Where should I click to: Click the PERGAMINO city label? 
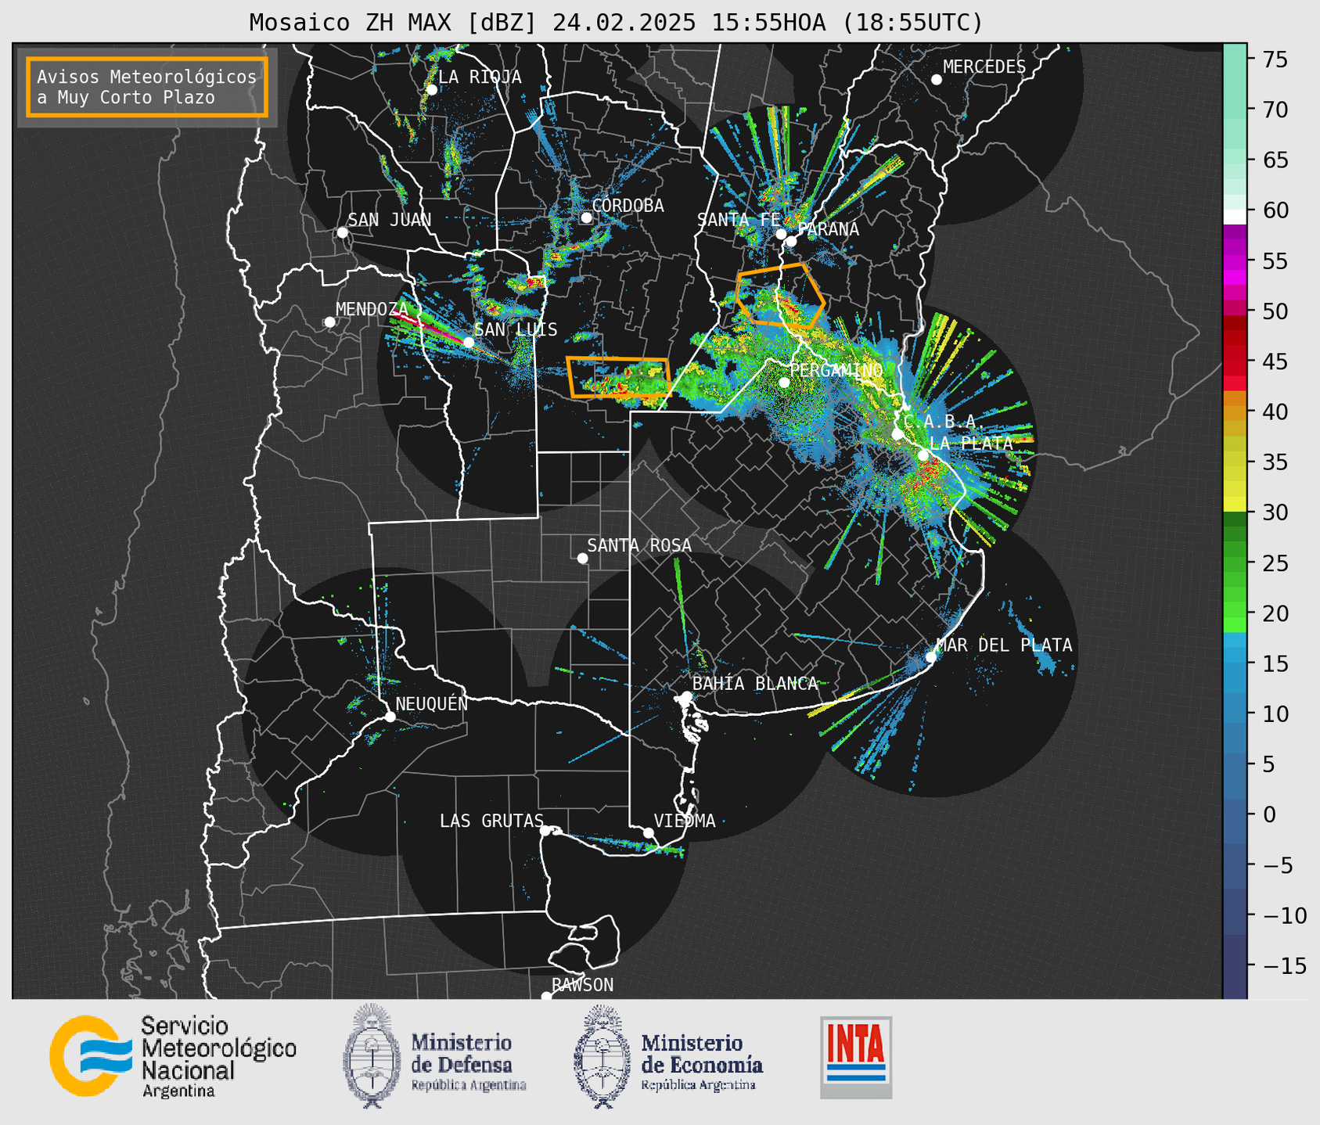point(836,370)
